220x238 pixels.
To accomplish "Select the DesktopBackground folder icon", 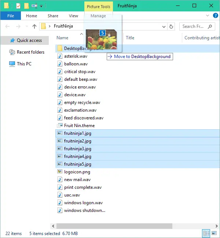I will 60,48.
